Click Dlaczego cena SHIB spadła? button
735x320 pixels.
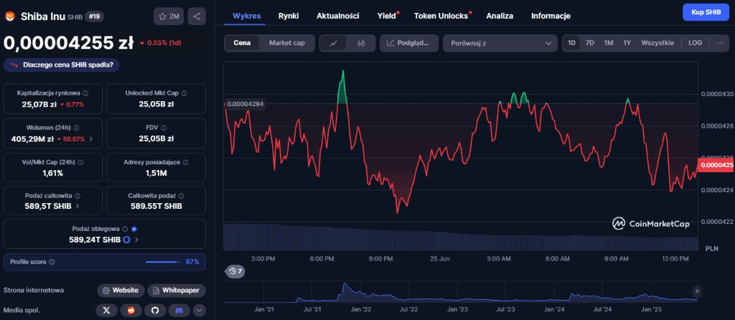coord(62,65)
